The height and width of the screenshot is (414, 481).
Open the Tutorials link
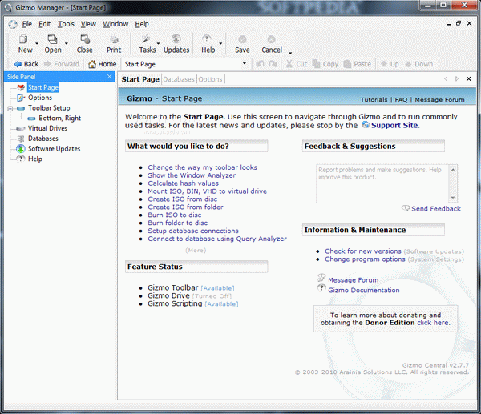tap(374, 100)
